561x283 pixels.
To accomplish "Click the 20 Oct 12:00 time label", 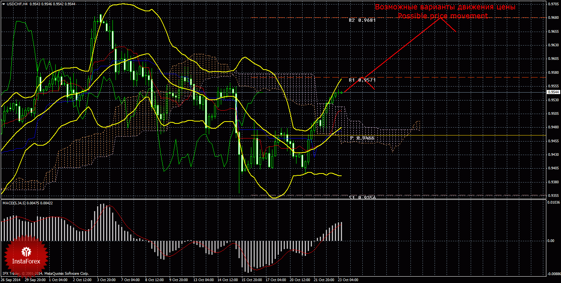I will pos(300,280).
